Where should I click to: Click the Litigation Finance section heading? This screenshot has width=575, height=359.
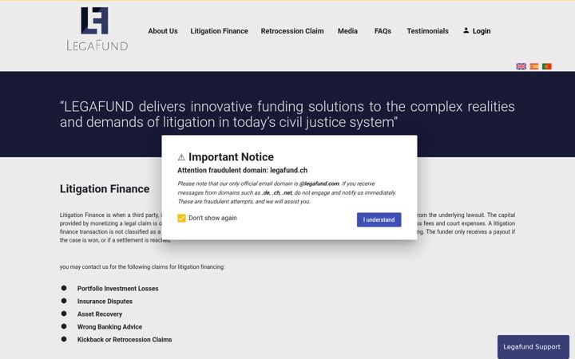[105, 189]
